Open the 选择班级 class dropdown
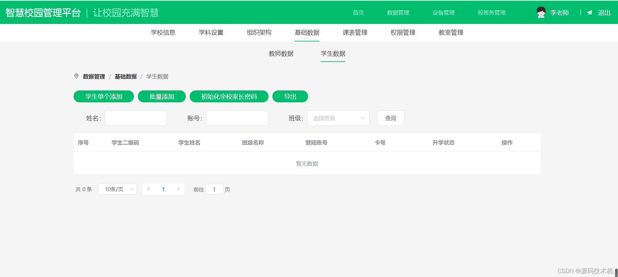Screen dimensions: 618x277 [x=338, y=118]
